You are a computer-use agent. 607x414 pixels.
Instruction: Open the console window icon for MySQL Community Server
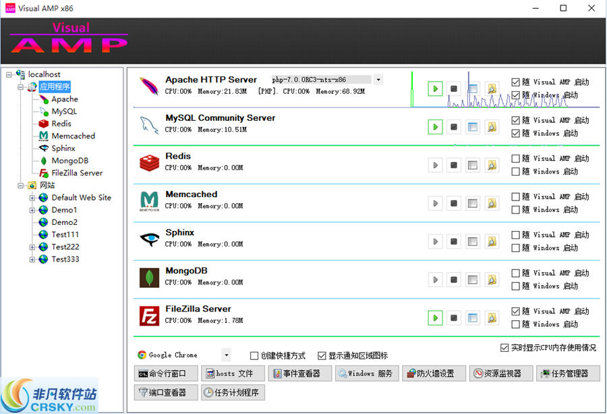point(473,126)
